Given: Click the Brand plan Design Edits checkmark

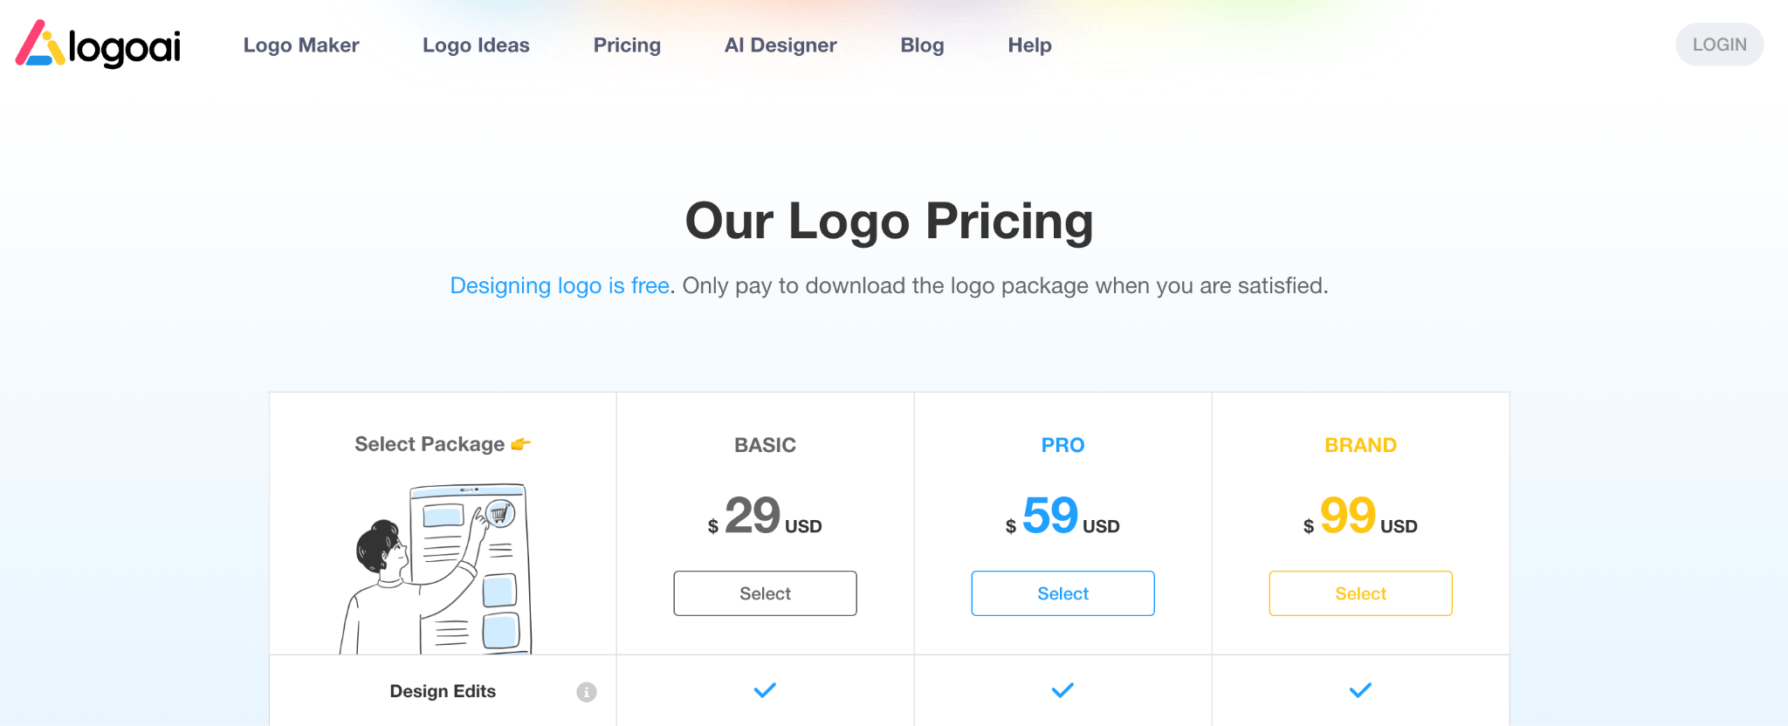Looking at the screenshot, I should (x=1360, y=690).
